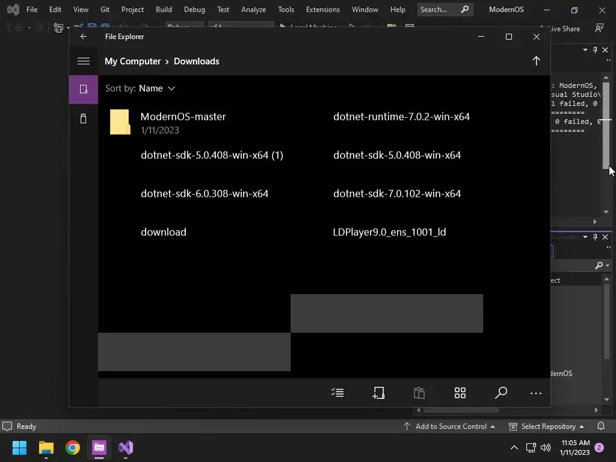Open the Project menu
The width and height of the screenshot is (616, 462).
[132, 10]
